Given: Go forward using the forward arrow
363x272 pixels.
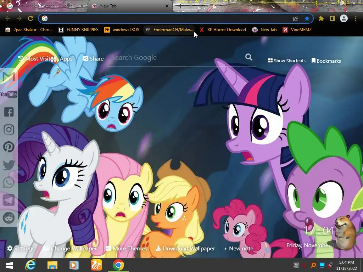Looking at the screenshot, I should [19, 18].
